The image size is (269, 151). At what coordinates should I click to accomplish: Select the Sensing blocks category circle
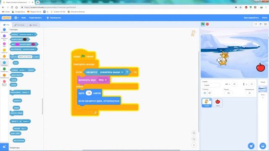4,62
